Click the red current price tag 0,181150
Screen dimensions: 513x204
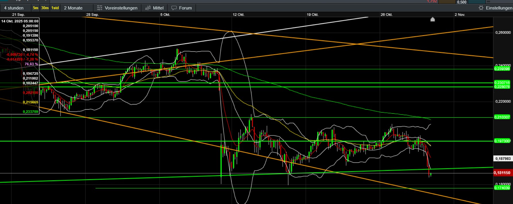pyautogui.click(x=502, y=173)
